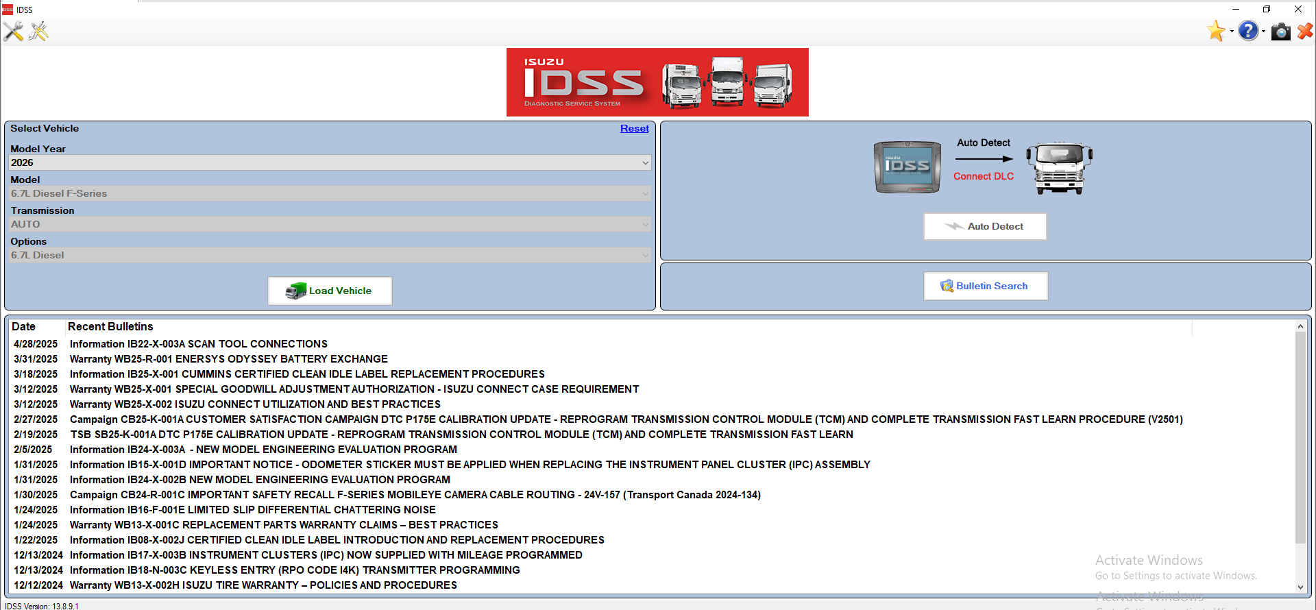Click the yellow star favorites icon

1217,31
